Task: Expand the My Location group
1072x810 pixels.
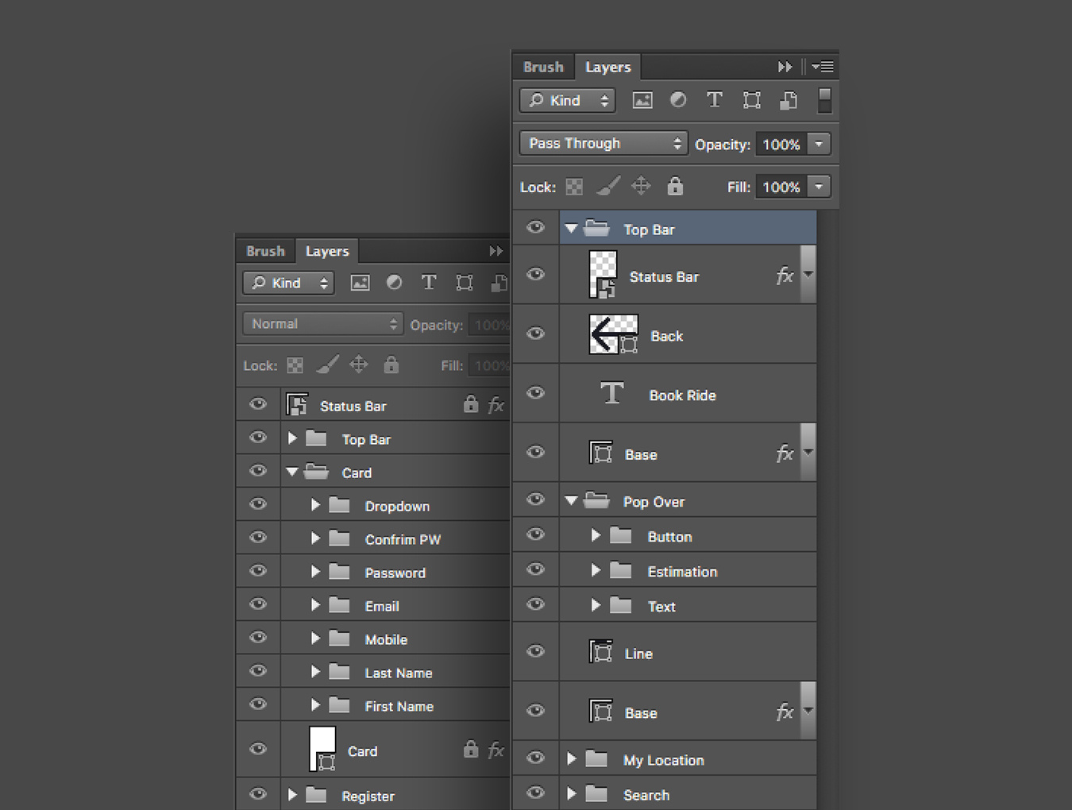Action: [571, 759]
